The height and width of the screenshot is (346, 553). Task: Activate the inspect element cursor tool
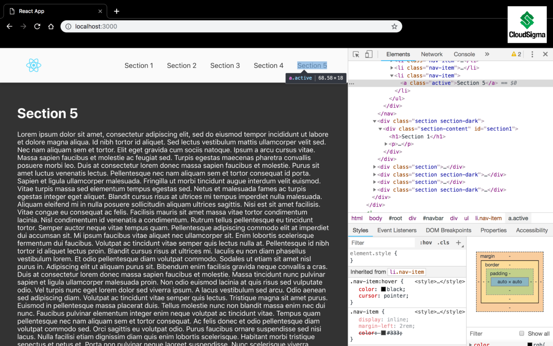pyautogui.click(x=356, y=54)
